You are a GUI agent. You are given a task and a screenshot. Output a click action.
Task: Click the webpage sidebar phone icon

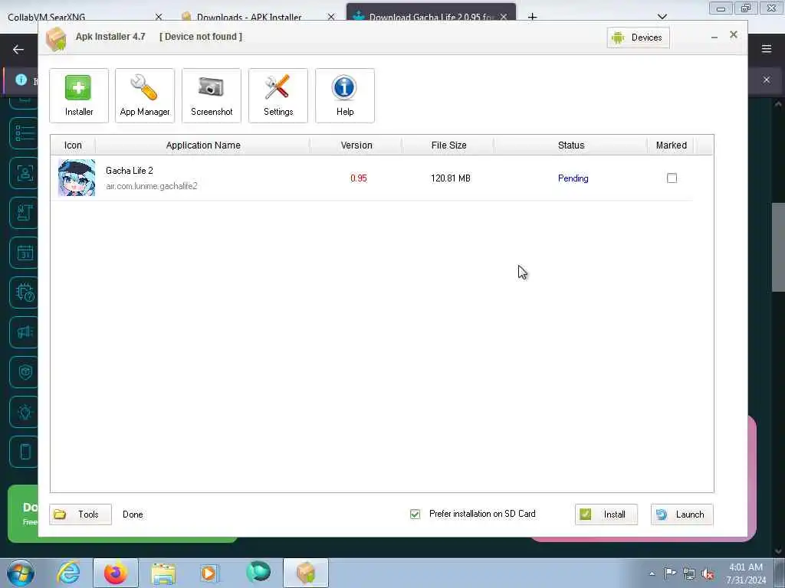[x=25, y=452]
